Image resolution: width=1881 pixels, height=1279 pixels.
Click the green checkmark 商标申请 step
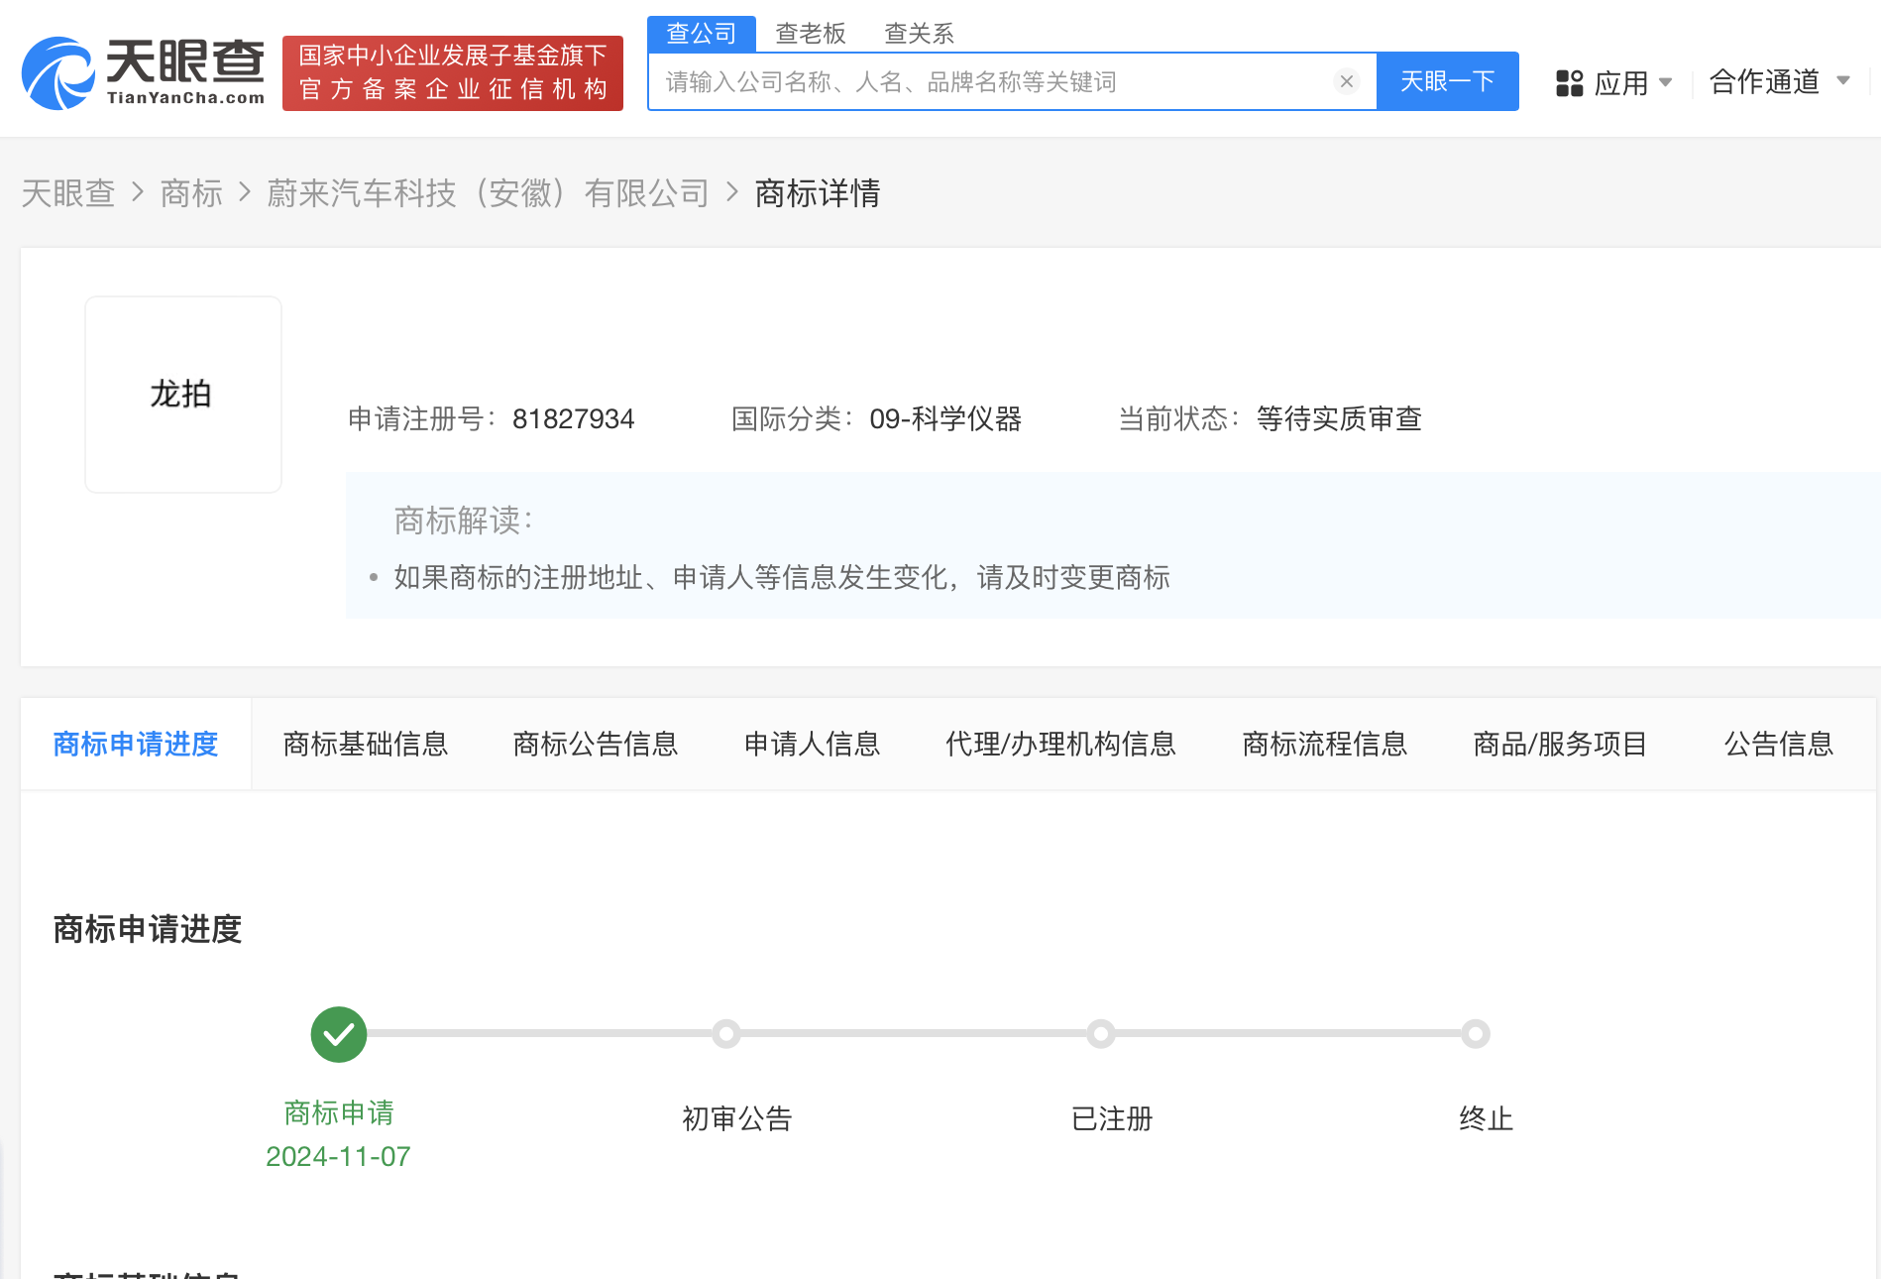click(339, 1034)
